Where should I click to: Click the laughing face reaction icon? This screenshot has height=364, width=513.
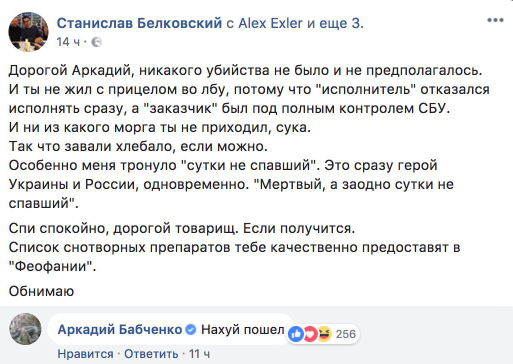(x=324, y=333)
